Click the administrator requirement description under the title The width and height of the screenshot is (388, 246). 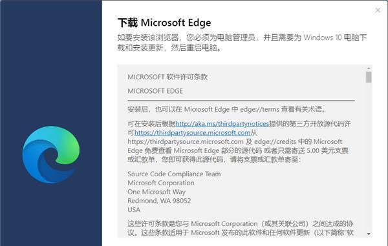pyautogui.click(x=242, y=43)
